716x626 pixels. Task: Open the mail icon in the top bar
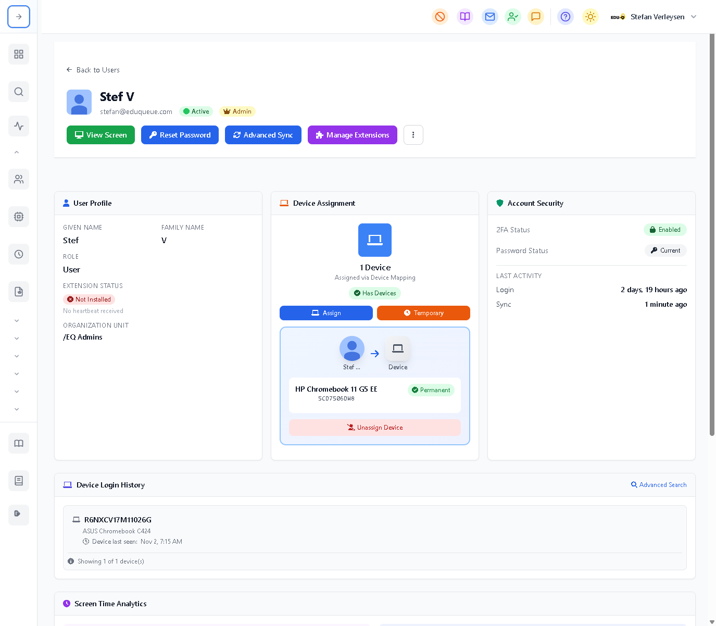point(489,17)
